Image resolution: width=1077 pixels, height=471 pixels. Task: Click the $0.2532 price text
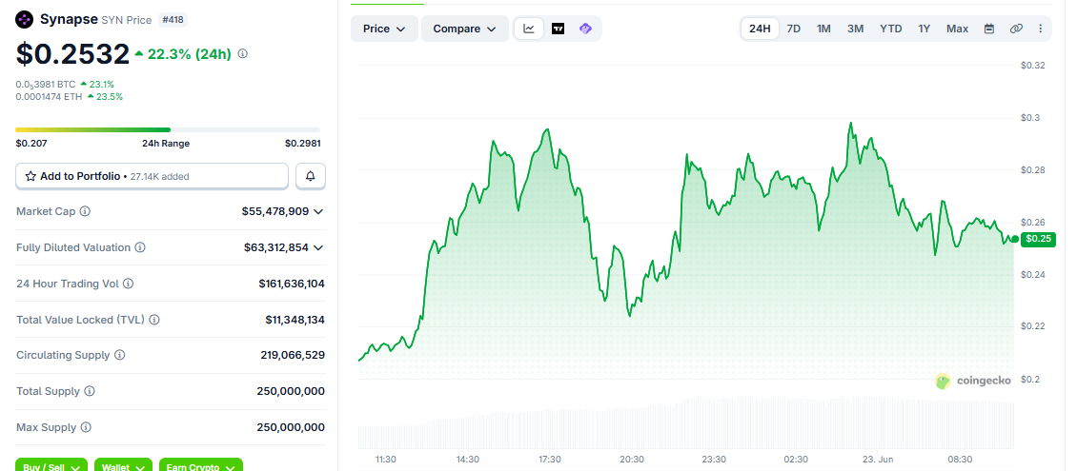click(72, 54)
